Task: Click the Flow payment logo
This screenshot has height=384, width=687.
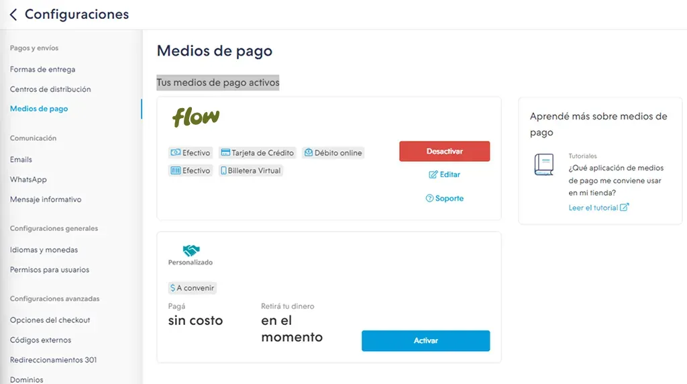Action: (196, 117)
